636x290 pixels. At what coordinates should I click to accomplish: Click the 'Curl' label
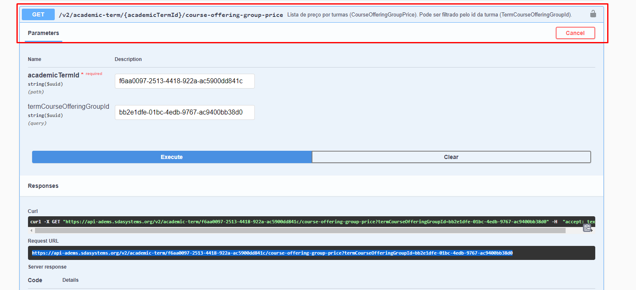[x=33, y=211]
